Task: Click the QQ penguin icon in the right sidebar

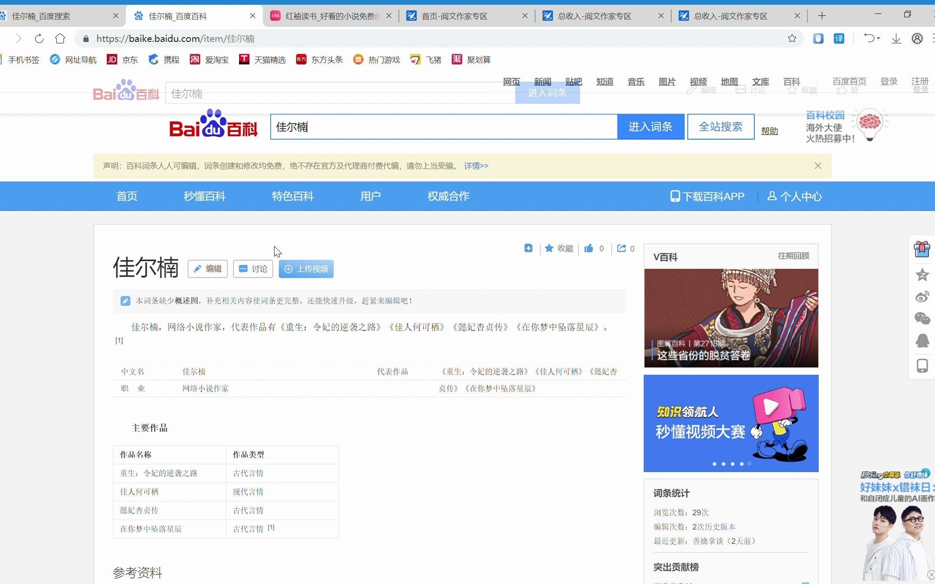Action: point(922,341)
